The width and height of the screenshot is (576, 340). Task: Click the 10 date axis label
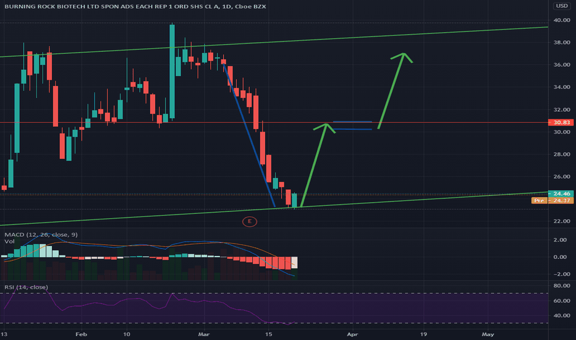tap(127, 334)
